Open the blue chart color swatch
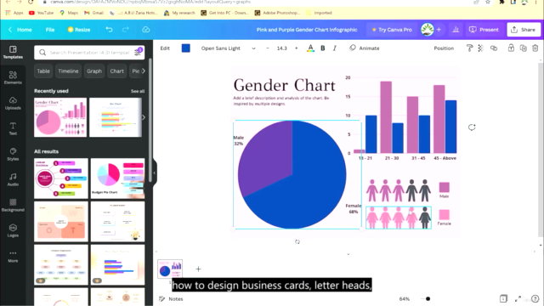The width and height of the screenshot is (544, 306). 186,48
